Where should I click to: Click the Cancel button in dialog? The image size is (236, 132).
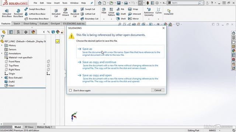158,90
